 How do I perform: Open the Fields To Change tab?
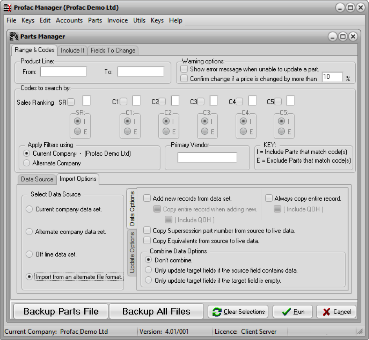(113, 50)
